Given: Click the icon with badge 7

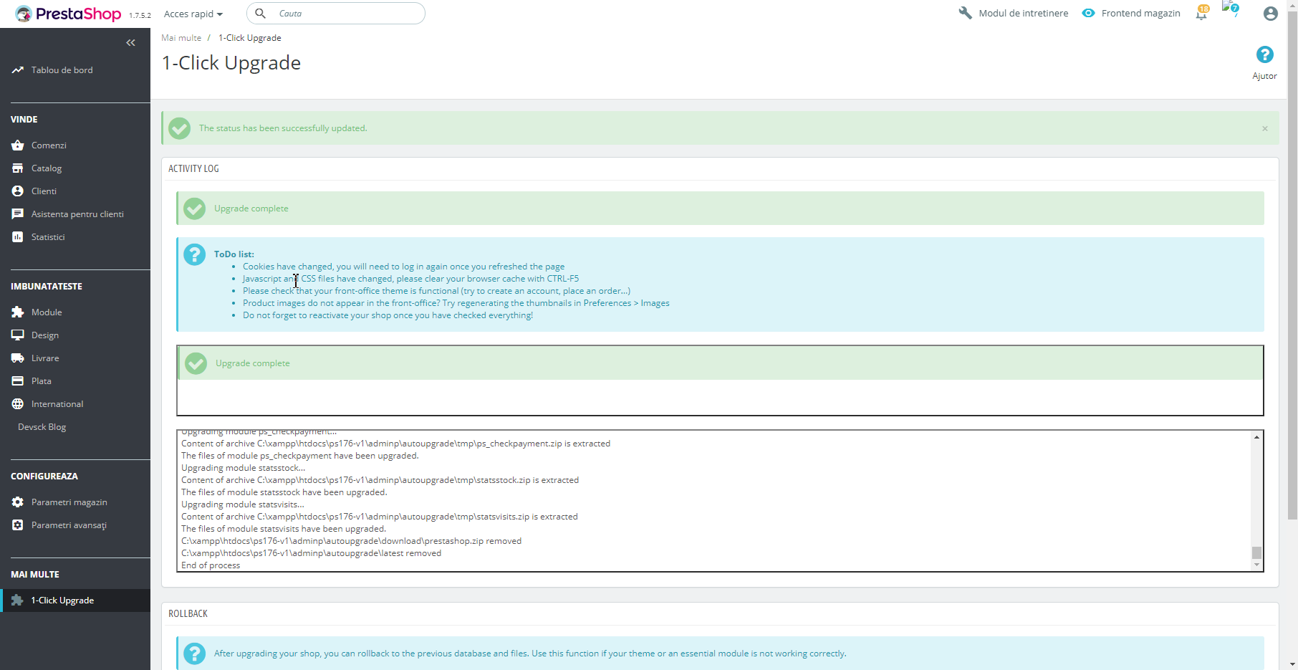Looking at the screenshot, I should coord(1231,10).
